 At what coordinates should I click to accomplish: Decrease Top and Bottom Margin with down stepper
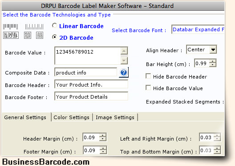[x=217, y=152]
